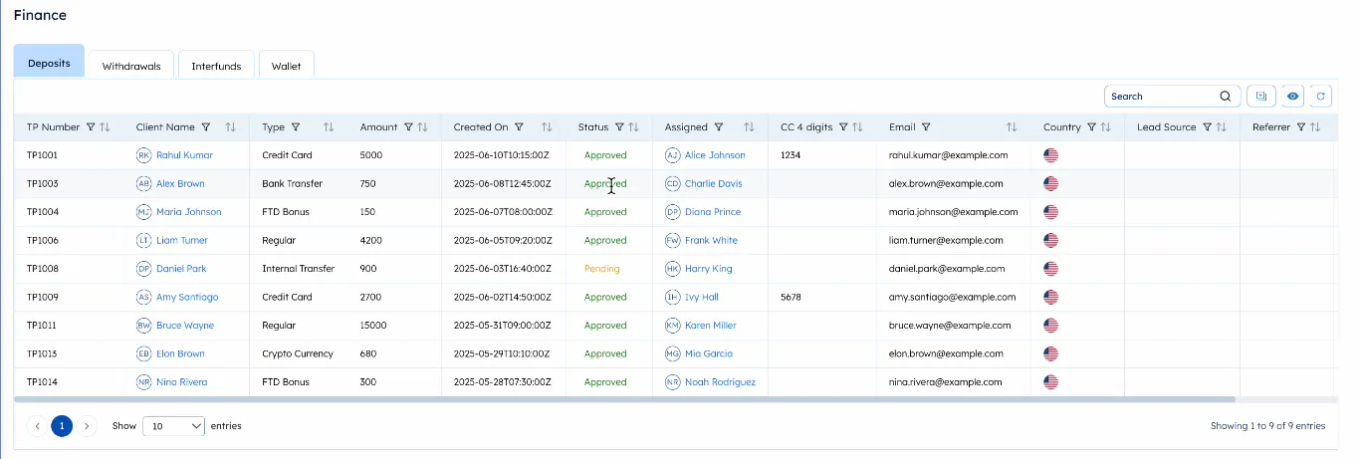Screen dimensions: 1360x459
Task: Open the Created On filter
Action: (519, 127)
